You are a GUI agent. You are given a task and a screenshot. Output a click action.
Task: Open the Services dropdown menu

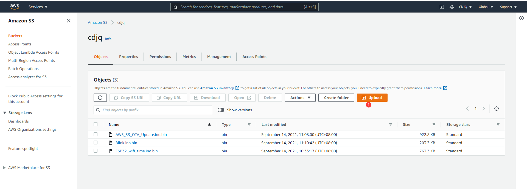click(x=38, y=7)
